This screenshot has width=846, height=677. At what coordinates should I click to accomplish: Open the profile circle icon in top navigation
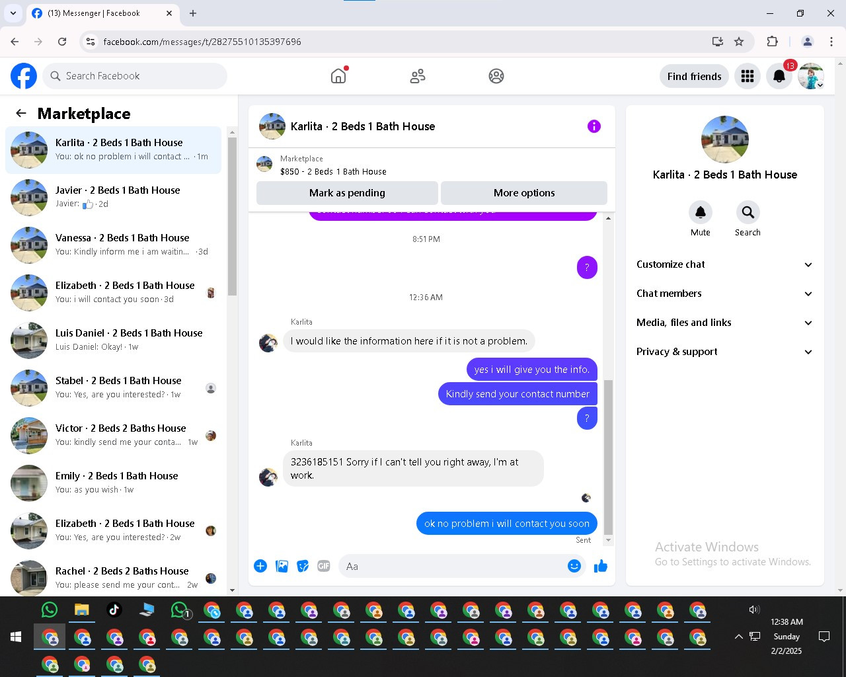coord(496,76)
